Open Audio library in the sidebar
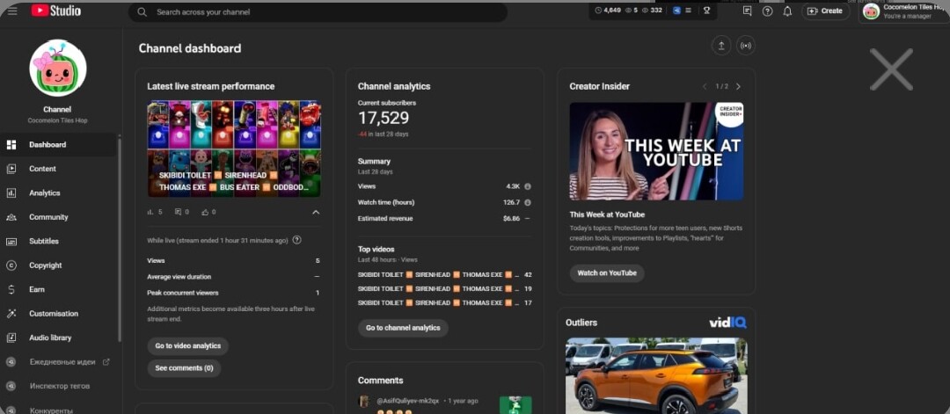 click(58, 338)
